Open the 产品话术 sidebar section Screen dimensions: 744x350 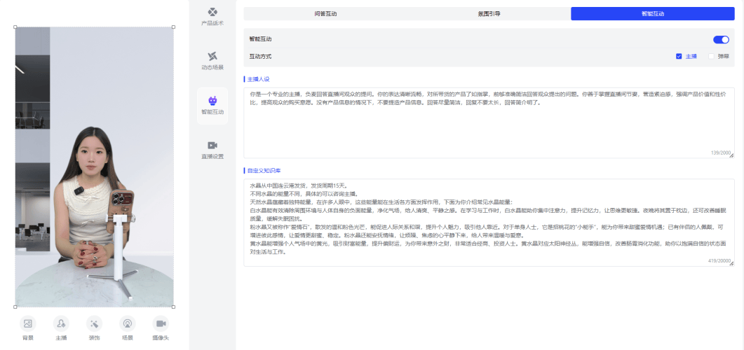212,17
